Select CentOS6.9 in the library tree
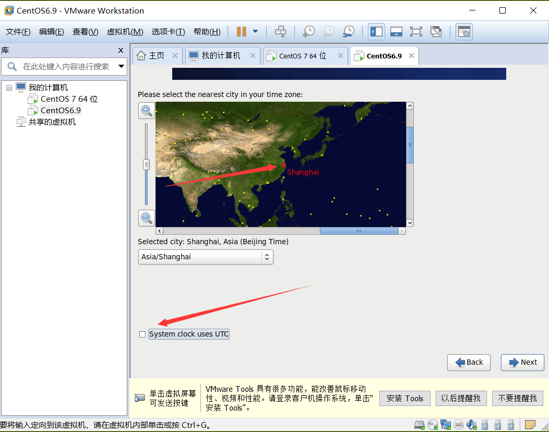 pyautogui.click(x=61, y=111)
